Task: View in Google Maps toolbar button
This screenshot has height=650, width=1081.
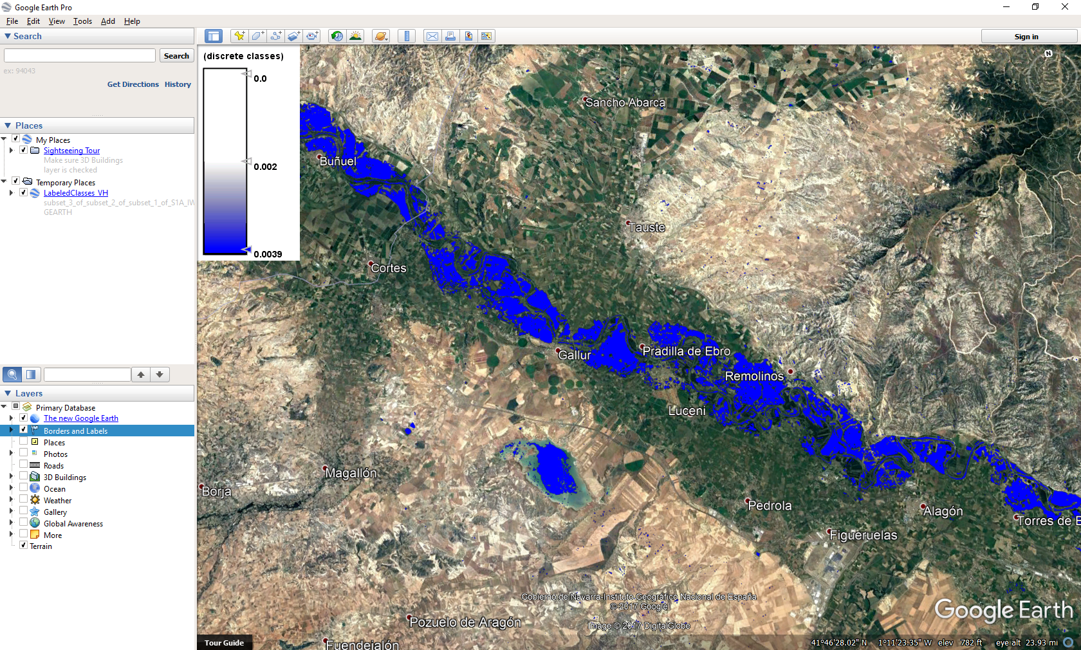Action: [486, 36]
